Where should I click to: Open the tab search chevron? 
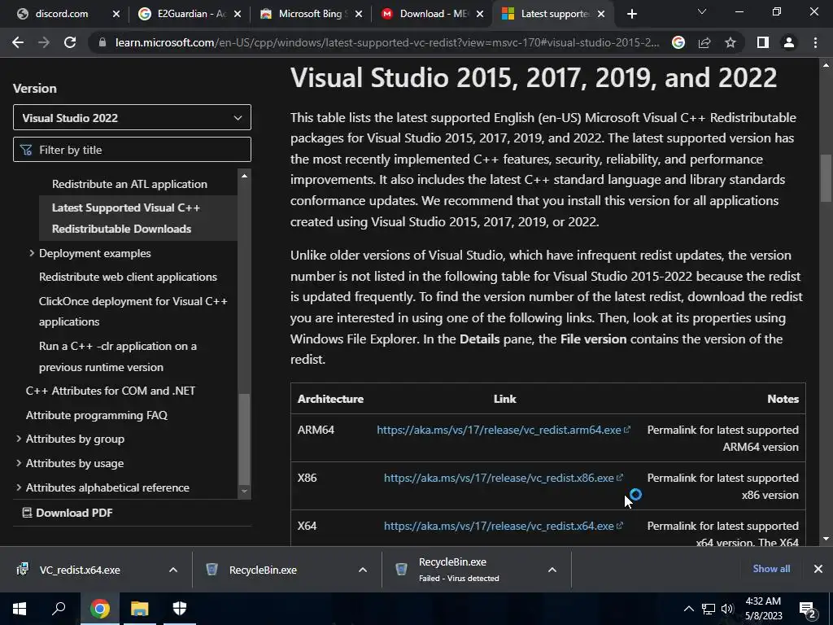point(702,11)
